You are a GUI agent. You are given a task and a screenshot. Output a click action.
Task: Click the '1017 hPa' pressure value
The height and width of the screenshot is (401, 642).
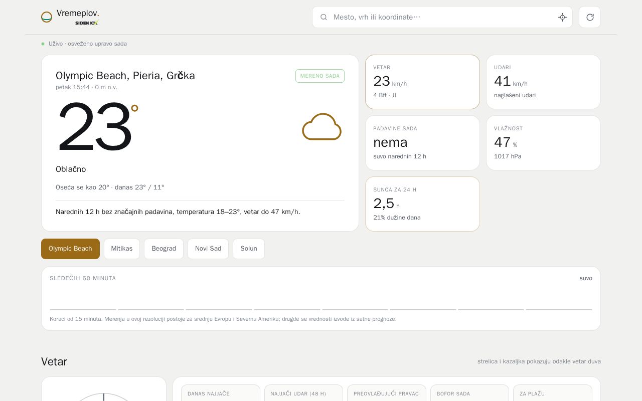coord(508,156)
